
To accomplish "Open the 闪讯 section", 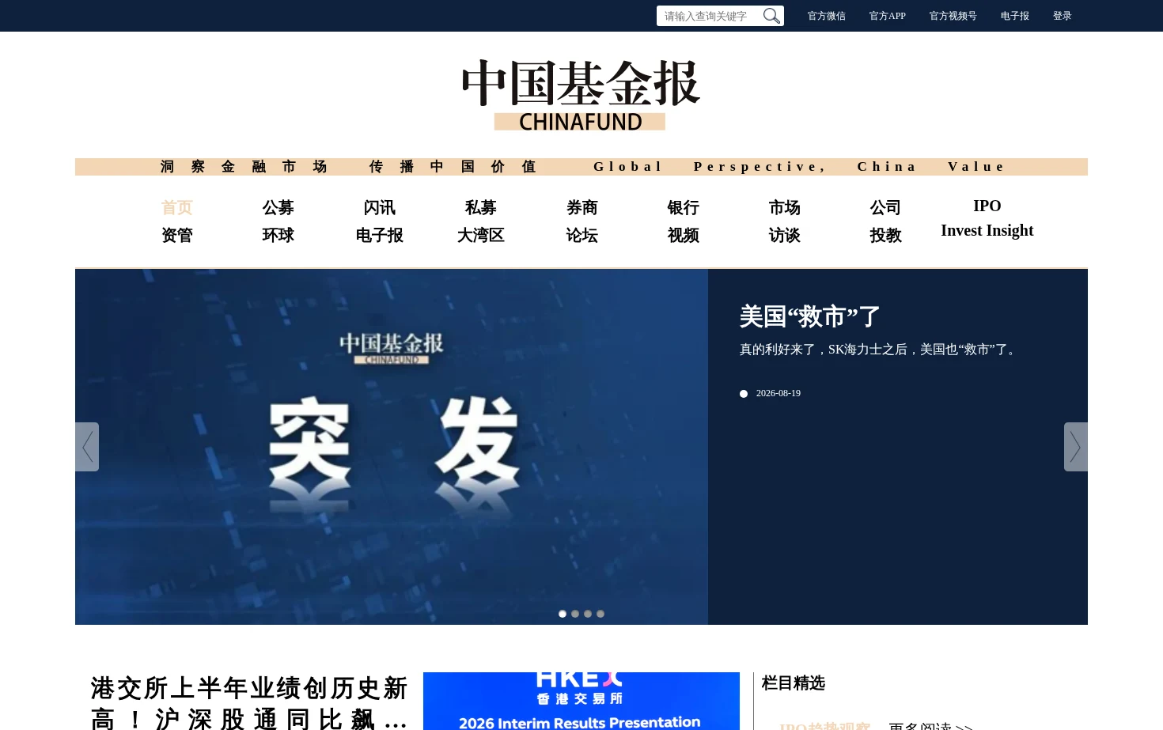I will tap(380, 207).
